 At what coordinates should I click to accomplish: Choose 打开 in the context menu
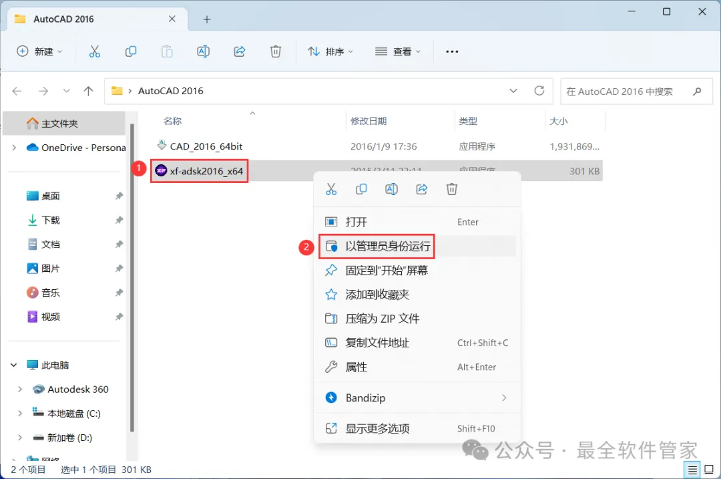pyautogui.click(x=417, y=222)
